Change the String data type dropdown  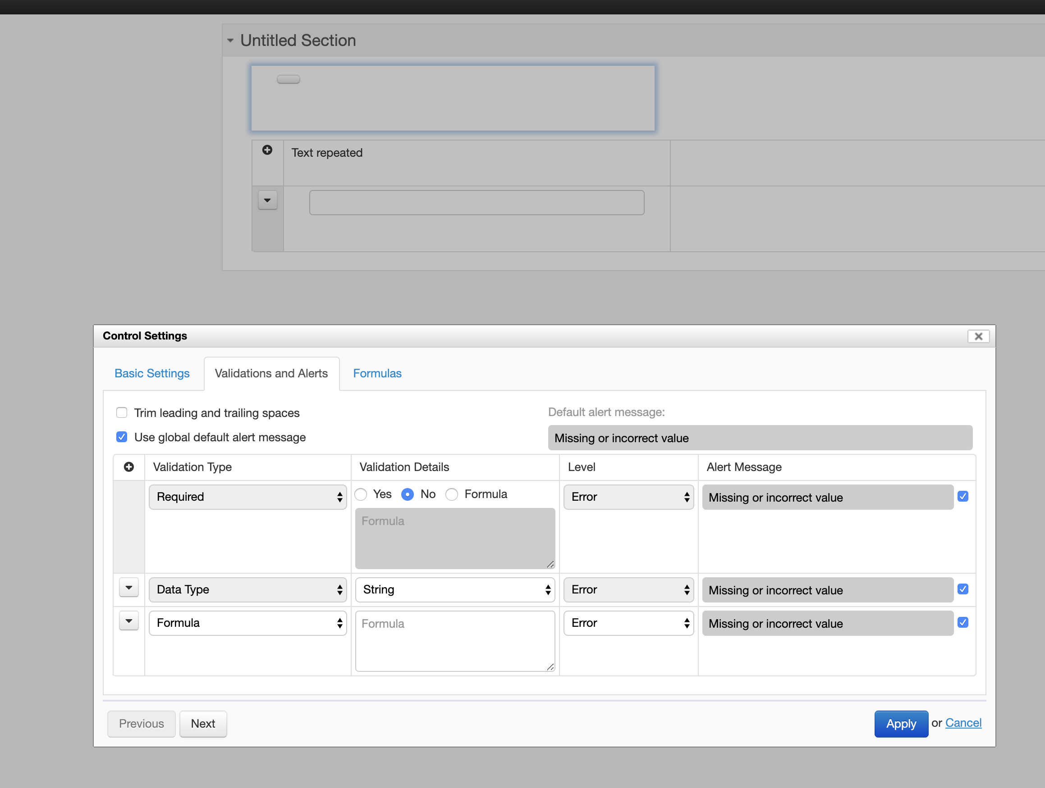click(454, 589)
